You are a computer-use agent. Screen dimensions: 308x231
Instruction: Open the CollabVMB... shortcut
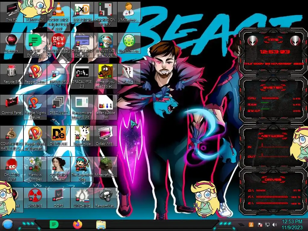pos(106,136)
